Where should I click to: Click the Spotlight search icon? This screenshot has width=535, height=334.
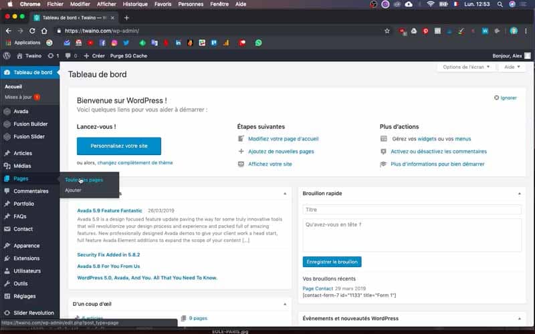pos(500,4)
